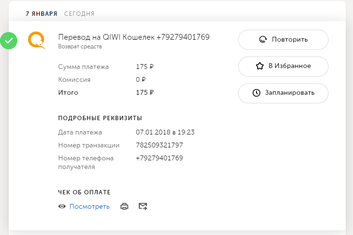The height and width of the screenshot is (235, 353).
Task: Click the payment date 07.01.2018 в 19:23
Action: [x=168, y=132]
